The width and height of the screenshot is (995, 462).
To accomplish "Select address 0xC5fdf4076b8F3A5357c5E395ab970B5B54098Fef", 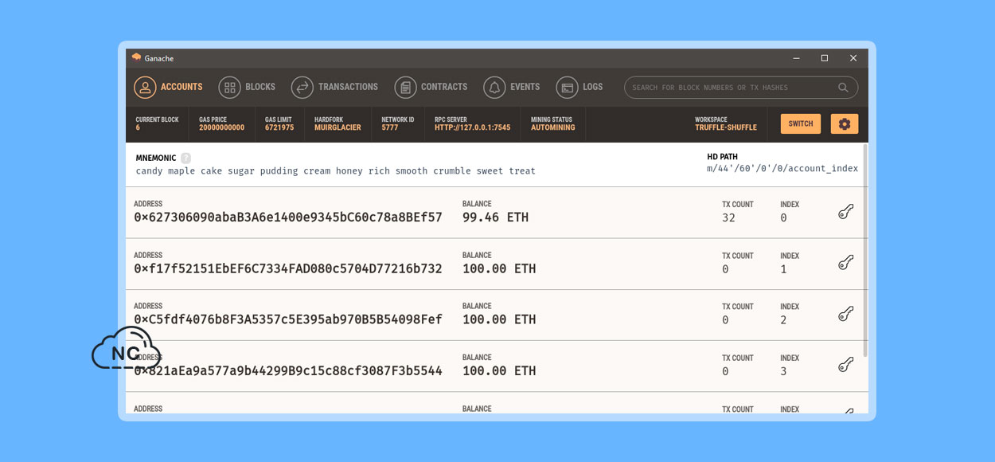I will [288, 319].
